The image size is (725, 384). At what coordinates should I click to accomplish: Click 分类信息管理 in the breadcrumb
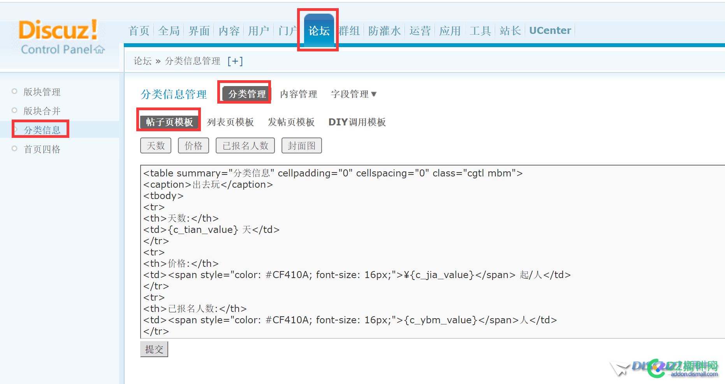193,61
